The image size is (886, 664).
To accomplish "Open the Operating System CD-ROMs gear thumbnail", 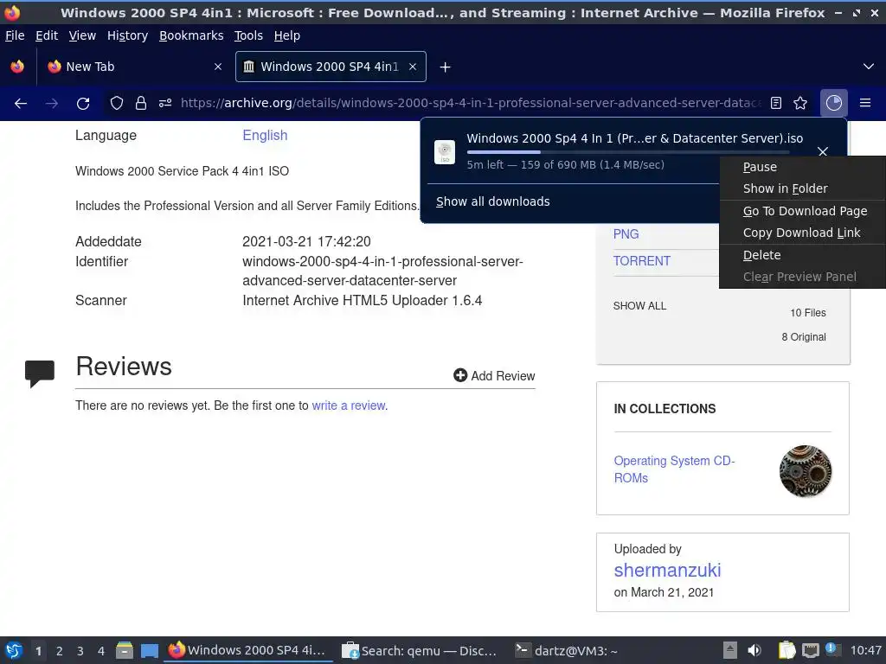I will (806, 471).
